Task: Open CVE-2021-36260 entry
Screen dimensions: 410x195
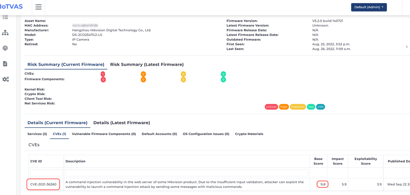Action: (x=43, y=184)
